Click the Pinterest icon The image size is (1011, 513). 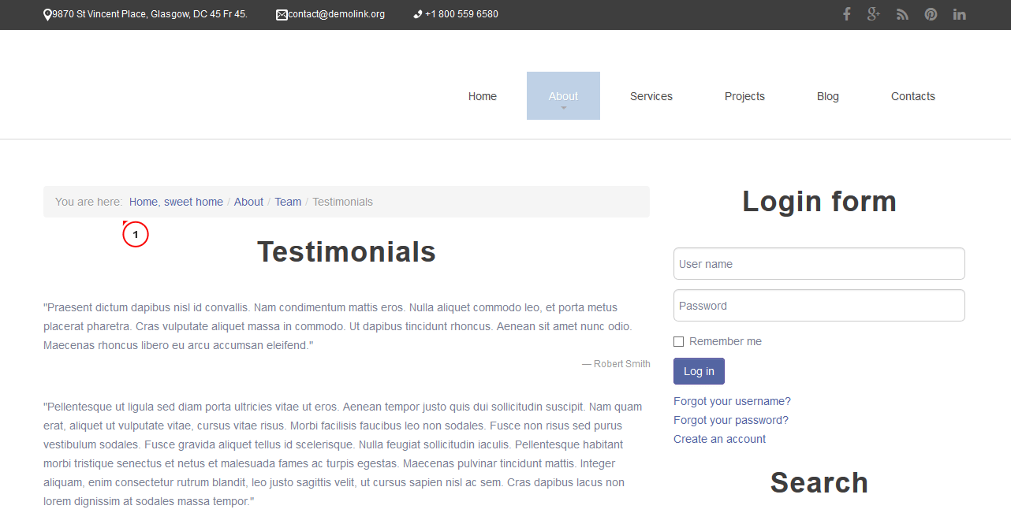[931, 13]
